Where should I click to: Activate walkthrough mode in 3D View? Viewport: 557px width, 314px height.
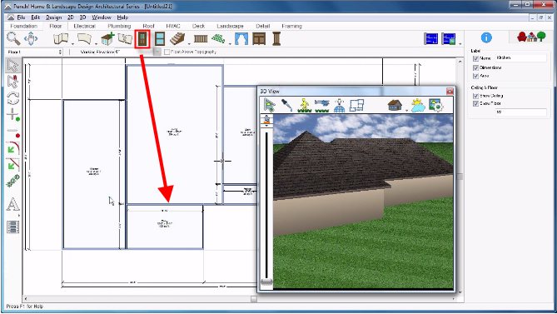coord(304,105)
